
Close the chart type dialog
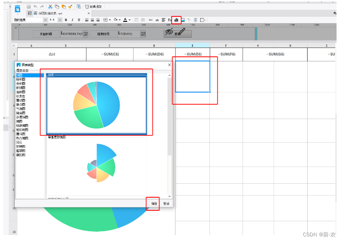(x=169, y=65)
